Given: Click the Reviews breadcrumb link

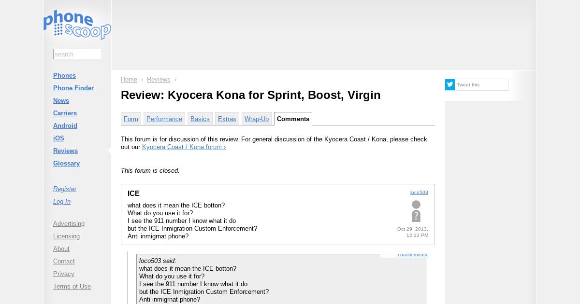Looking at the screenshot, I should click(159, 79).
